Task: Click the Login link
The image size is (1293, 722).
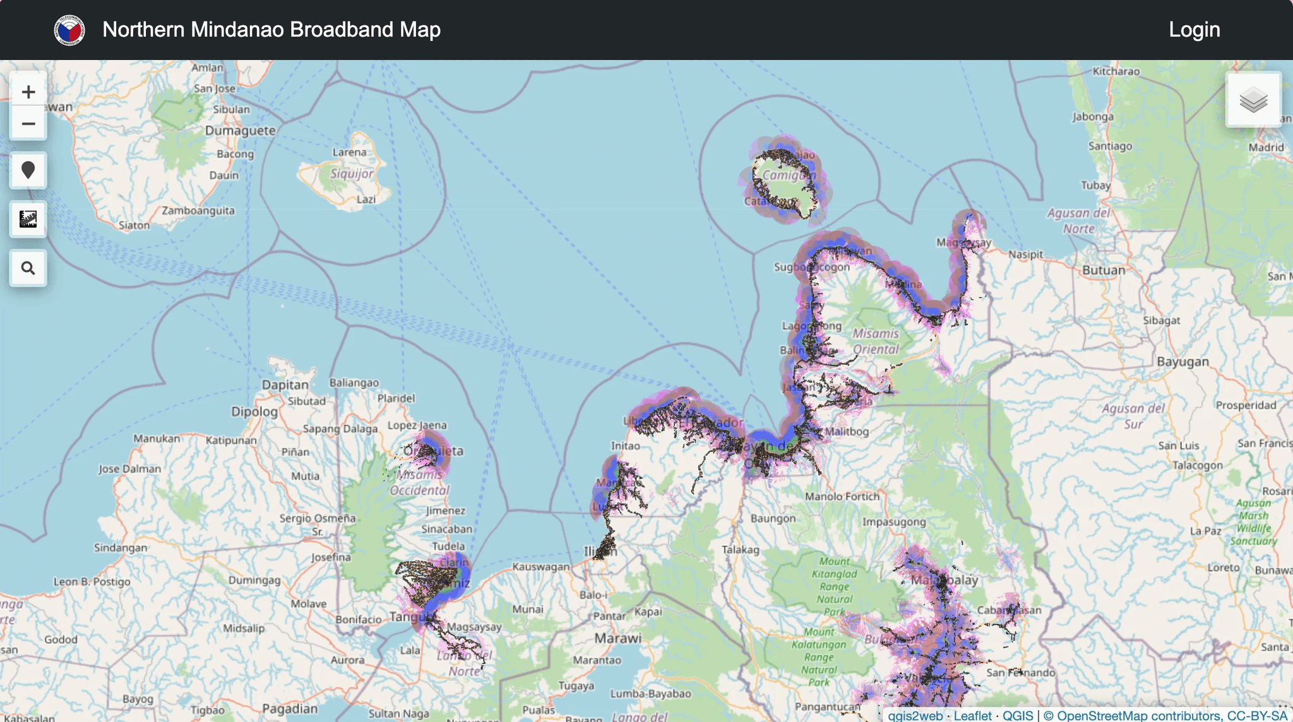Action: [1194, 30]
